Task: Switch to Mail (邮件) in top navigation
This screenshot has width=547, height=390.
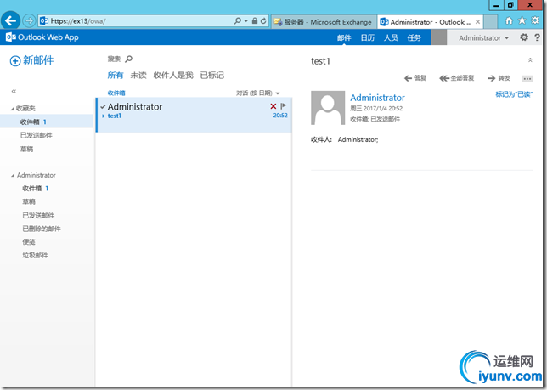Action: coord(344,37)
